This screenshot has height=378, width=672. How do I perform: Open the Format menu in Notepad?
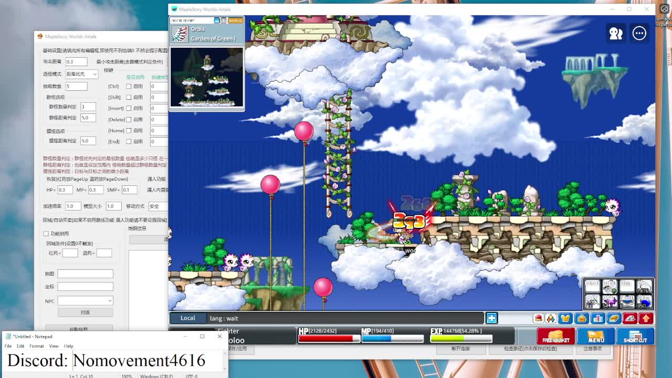37,346
